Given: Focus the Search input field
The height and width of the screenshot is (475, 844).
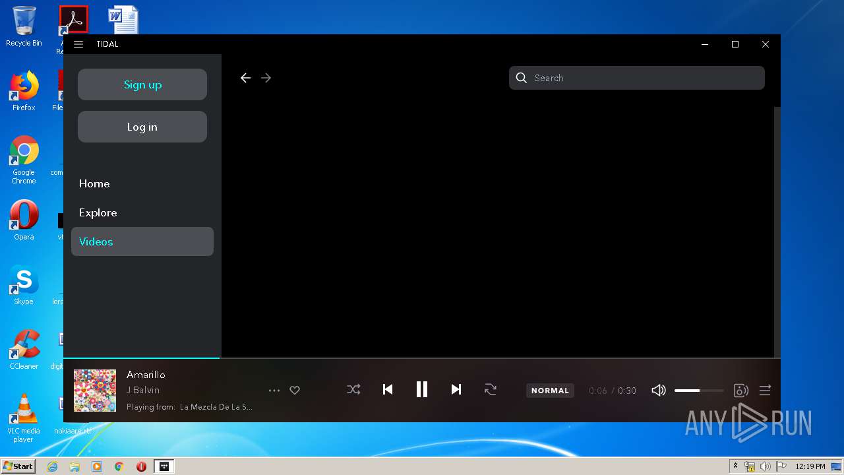Looking at the screenshot, I should (x=637, y=78).
